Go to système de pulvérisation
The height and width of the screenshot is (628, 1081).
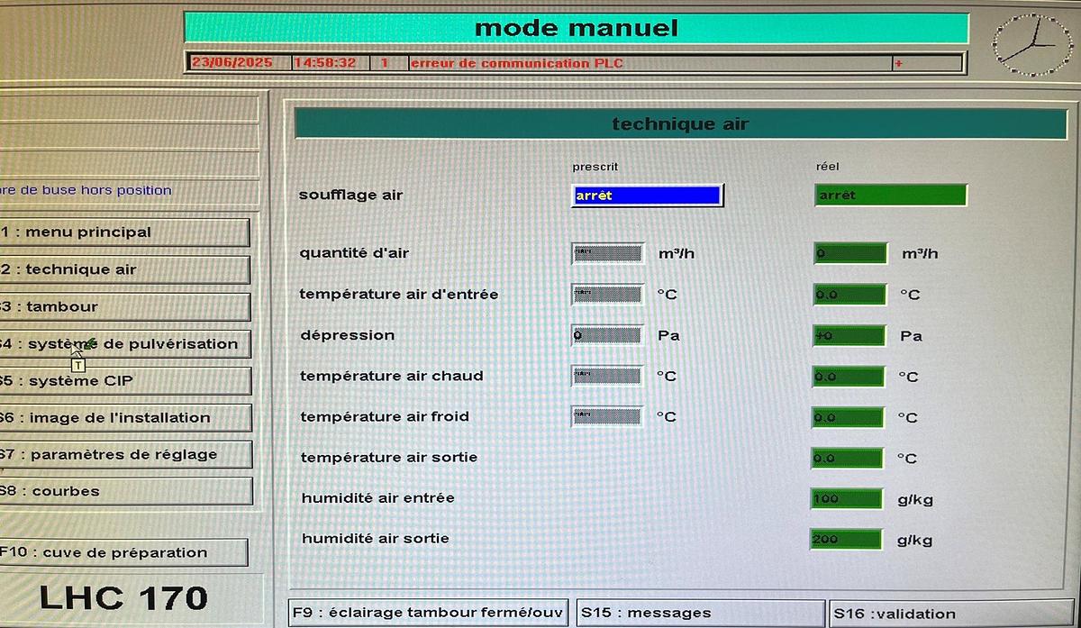pyautogui.click(x=124, y=344)
